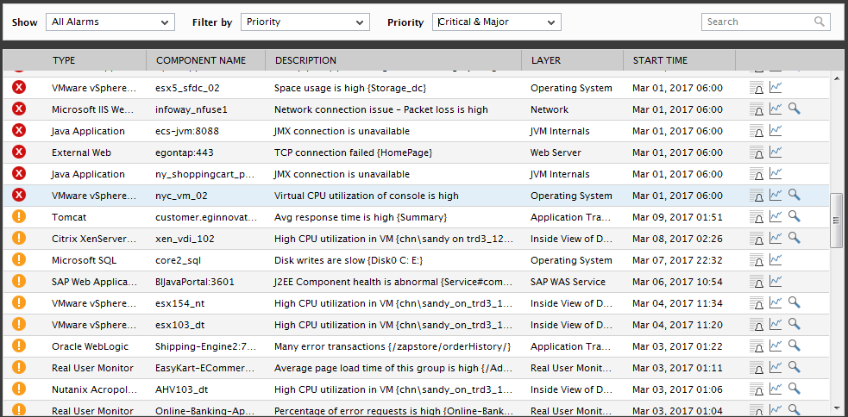Click the scrollbar down arrow
This screenshot has height=417, width=848.
[836, 410]
